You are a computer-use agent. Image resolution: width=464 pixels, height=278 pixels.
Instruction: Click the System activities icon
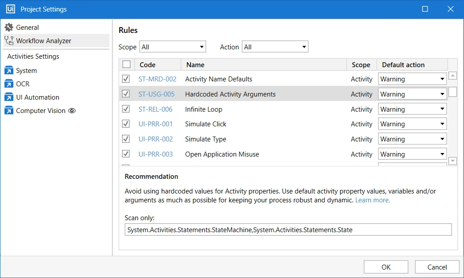tap(9, 70)
